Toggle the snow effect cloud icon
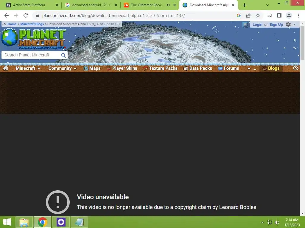The image size is (305, 228). tap(296, 68)
